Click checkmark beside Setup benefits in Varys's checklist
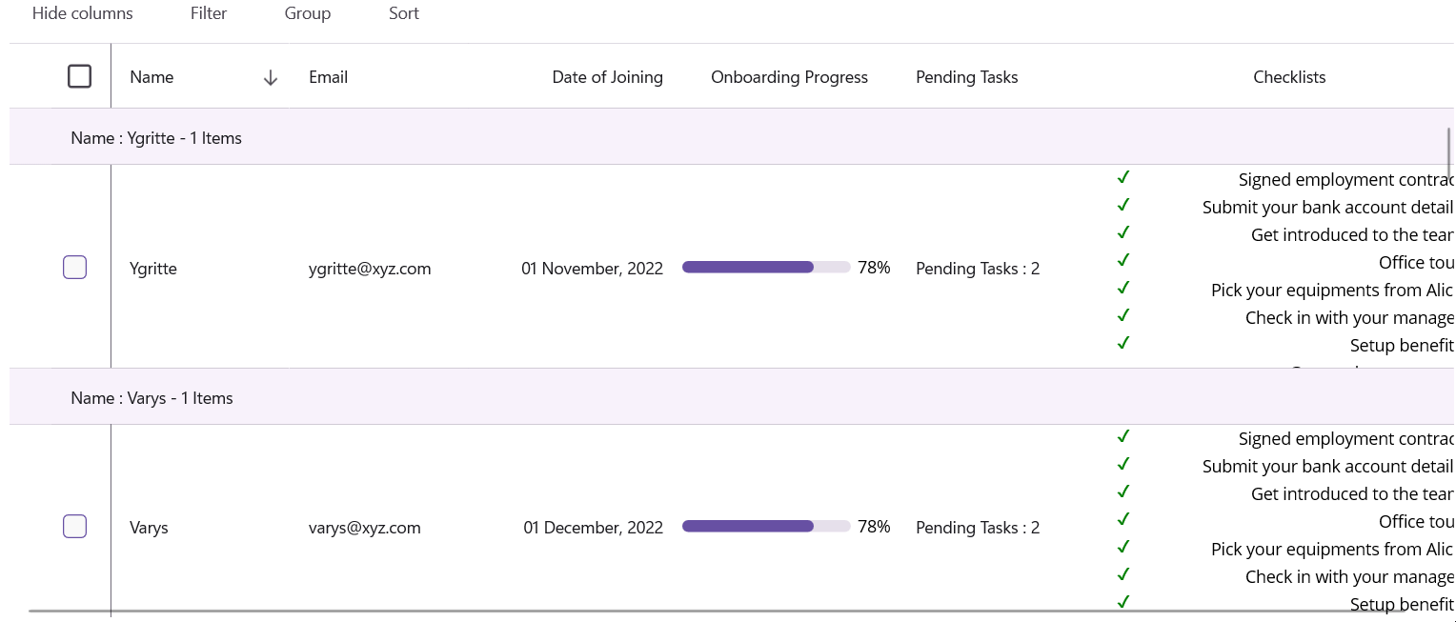 pyautogui.click(x=1122, y=602)
